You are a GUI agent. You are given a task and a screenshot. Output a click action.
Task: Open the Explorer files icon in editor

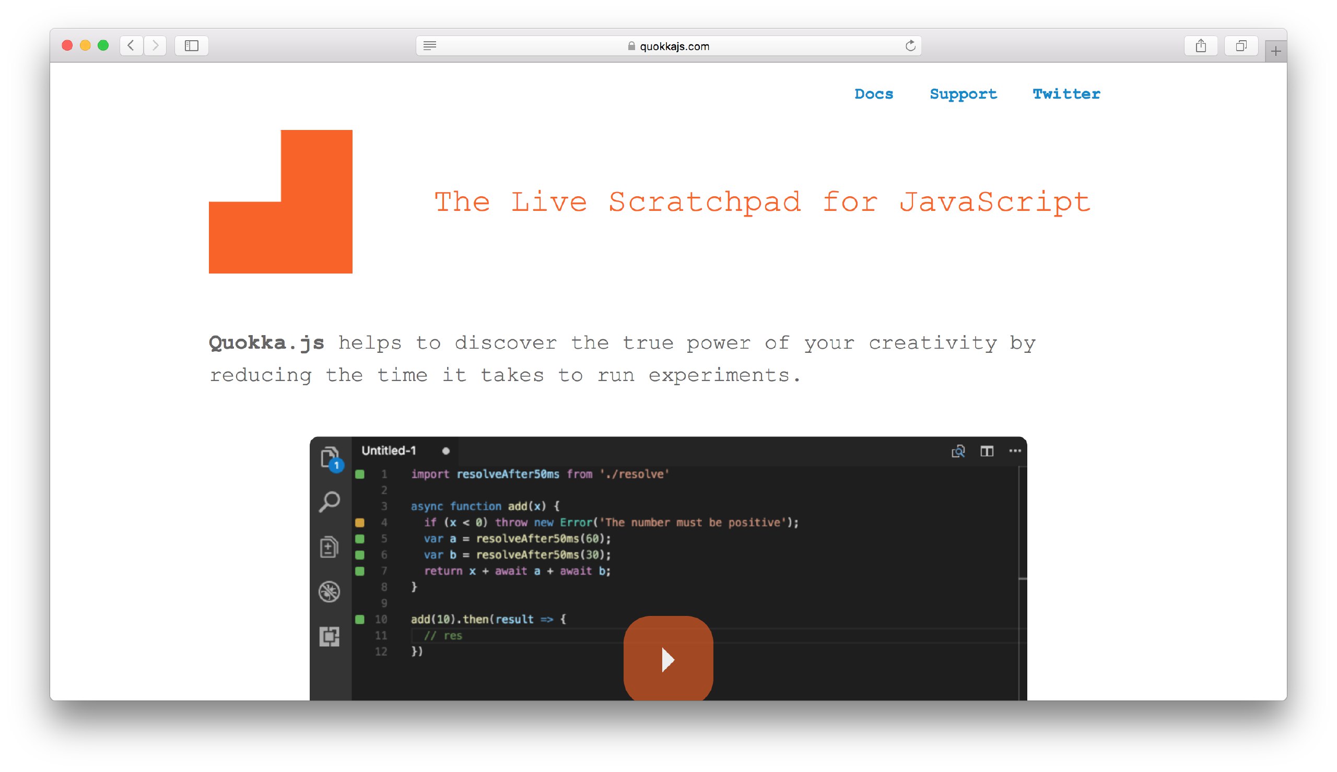tap(330, 457)
